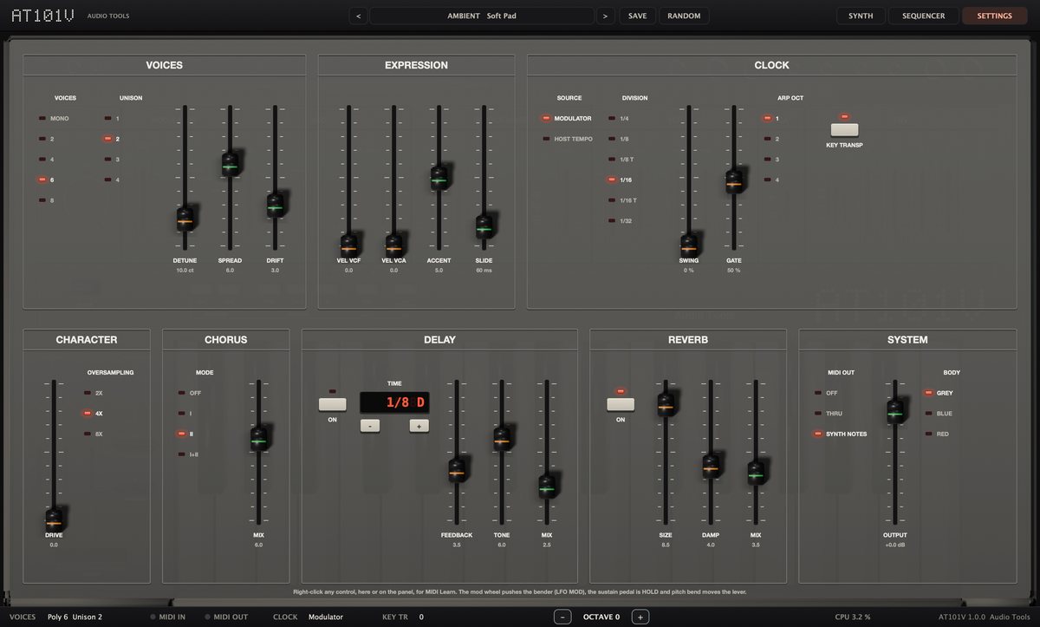This screenshot has height=627, width=1040.
Task: Select MONO voice mode
Action: (54, 118)
